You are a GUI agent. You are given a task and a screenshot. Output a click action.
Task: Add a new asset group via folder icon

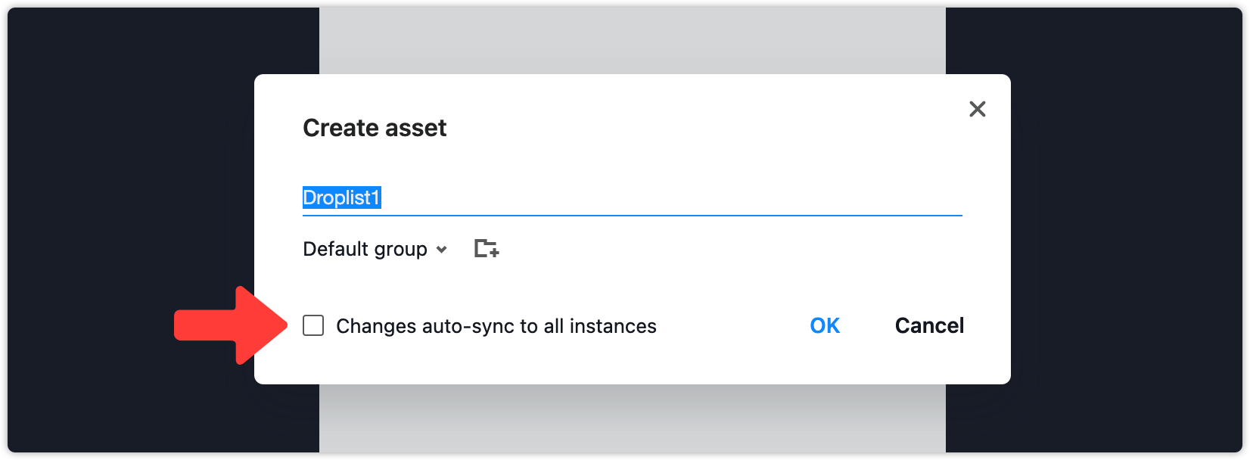[x=487, y=248]
